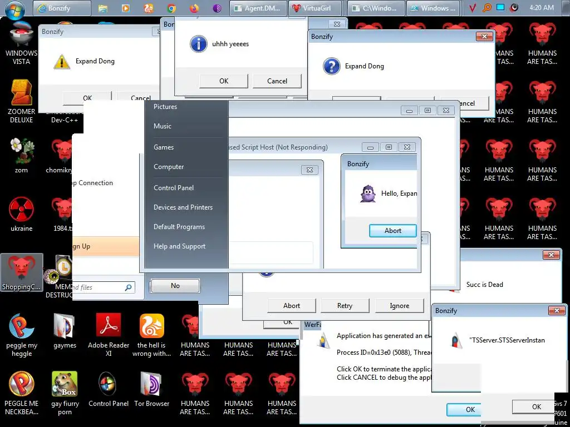Select the gaymes desktop icon
Image resolution: width=570 pixels, height=427 pixels.
pos(65,330)
